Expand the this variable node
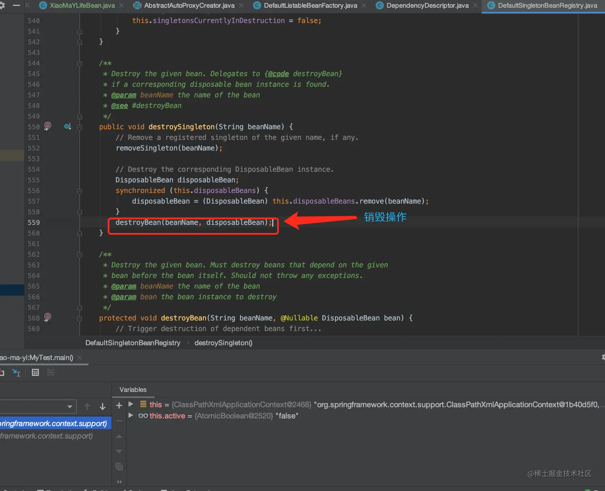The height and width of the screenshot is (491, 605). pos(130,404)
